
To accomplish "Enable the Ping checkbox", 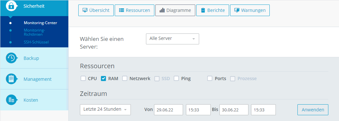I will [x=176, y=79].
